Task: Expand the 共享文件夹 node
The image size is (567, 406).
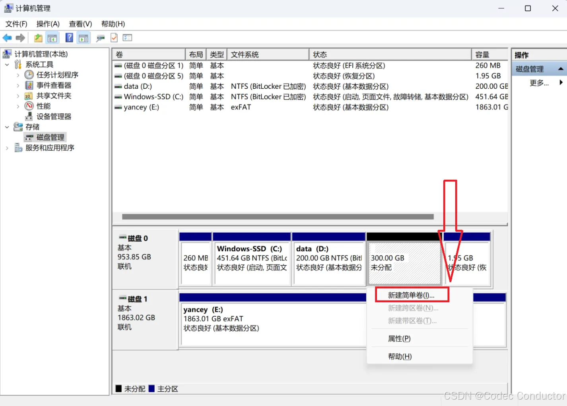Action: click(x=18, y=95)
